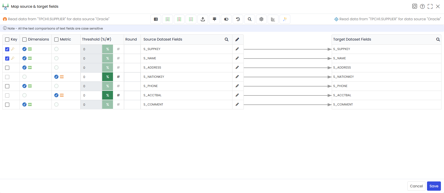This screenshot has width=444, height=193.
Task: Tick the Dimensions header checkbox
Action: coord(24,40)
